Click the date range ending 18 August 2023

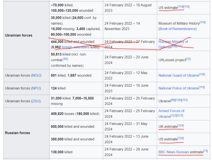130,8
